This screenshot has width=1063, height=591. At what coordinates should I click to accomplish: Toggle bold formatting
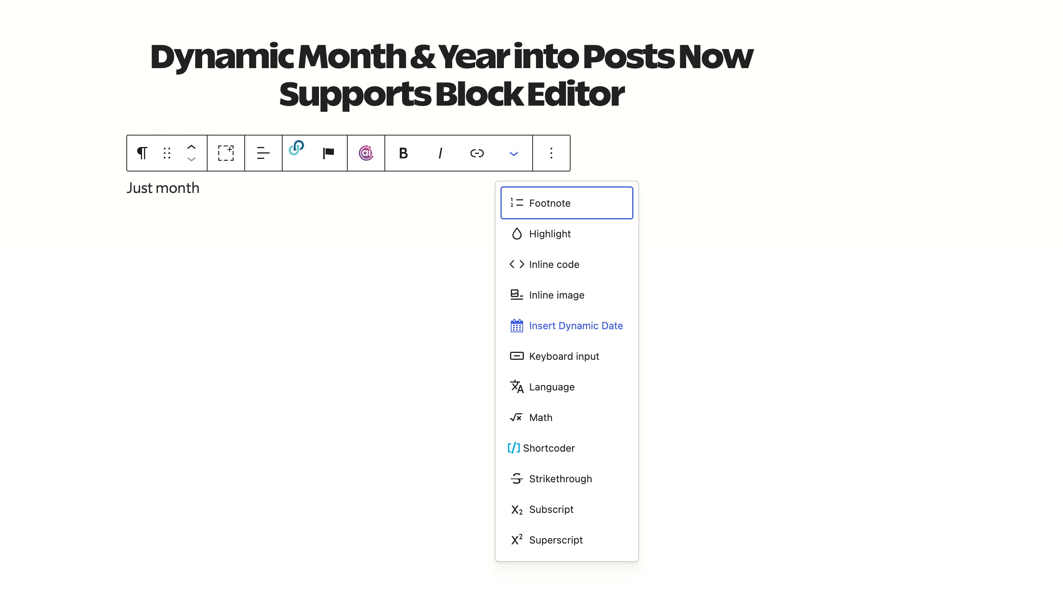(x=403, y=153)
